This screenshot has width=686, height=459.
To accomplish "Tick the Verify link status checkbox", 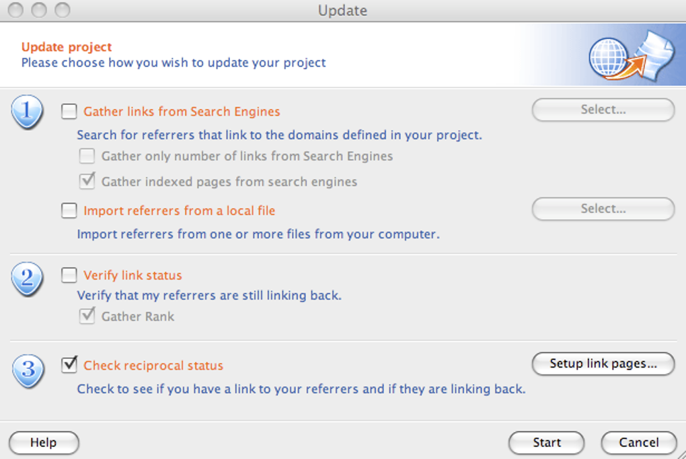I will point(69,276).
